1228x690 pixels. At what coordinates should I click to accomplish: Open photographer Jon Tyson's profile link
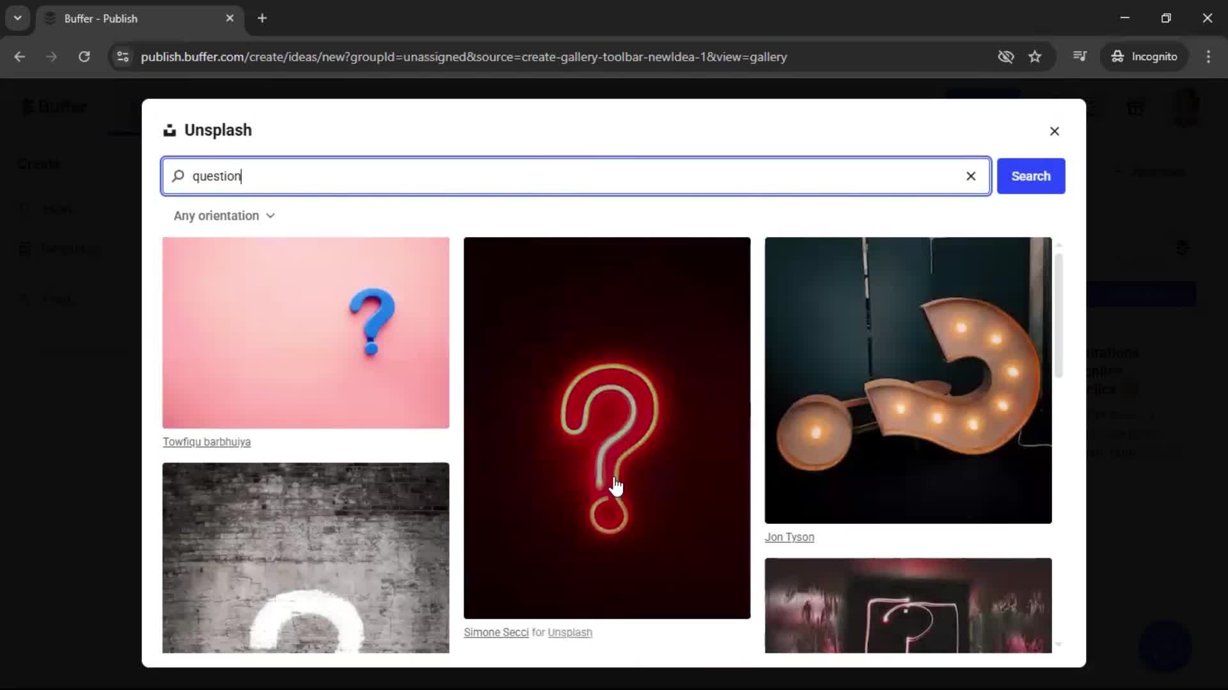tap(789, 537)
